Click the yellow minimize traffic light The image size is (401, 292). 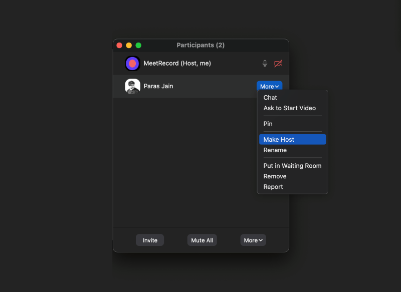129,45
